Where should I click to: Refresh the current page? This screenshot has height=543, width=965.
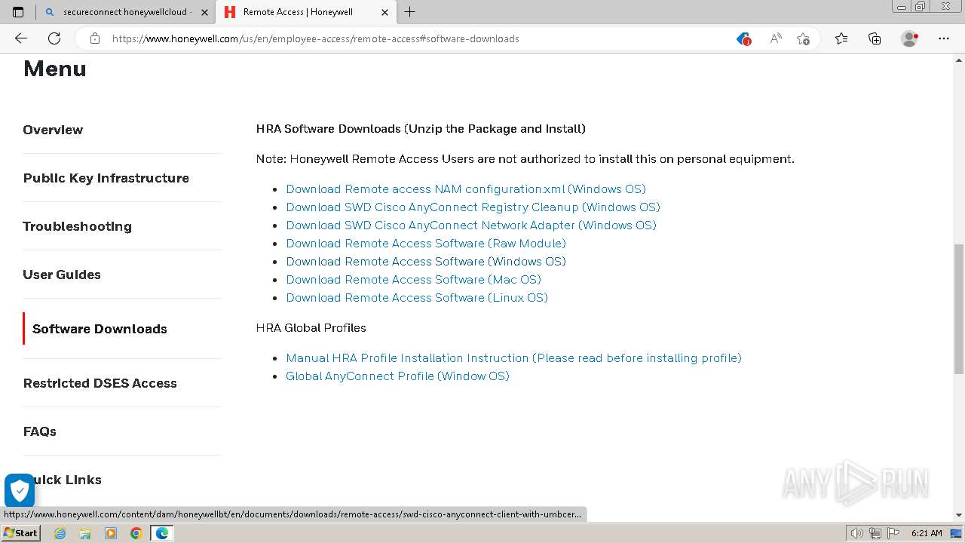(54, 38)
